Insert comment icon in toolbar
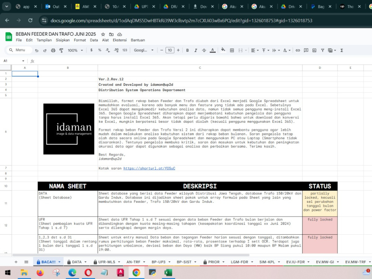This screenshot has height=279, width=372. 306,50
